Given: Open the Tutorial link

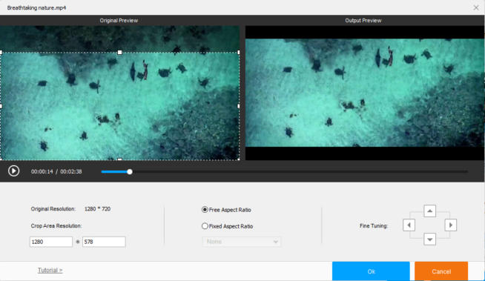Looking at the screenshot, I should tap(50, 270).
